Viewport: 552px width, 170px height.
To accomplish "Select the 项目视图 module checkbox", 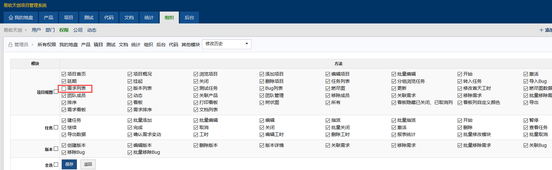I will tap(56, 92).
